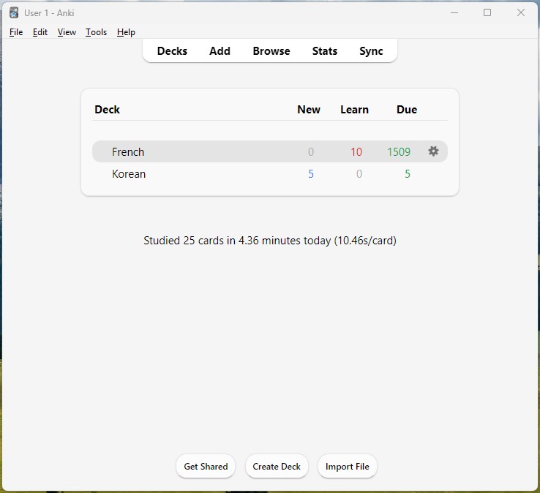Click the Get Shared button
This screenshot has height=493, width=540.
pos(206,466)
